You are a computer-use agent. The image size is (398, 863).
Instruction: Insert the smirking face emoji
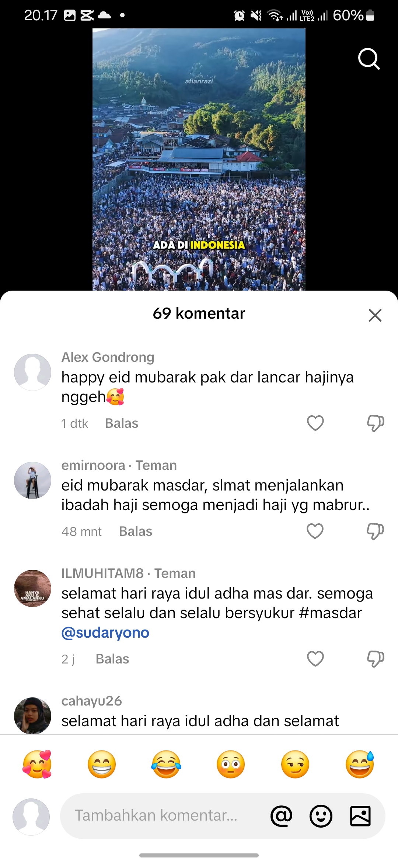pos(295,764)
